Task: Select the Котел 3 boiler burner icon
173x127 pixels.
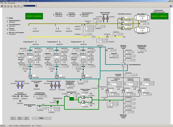Action: (x=83, y=61)
